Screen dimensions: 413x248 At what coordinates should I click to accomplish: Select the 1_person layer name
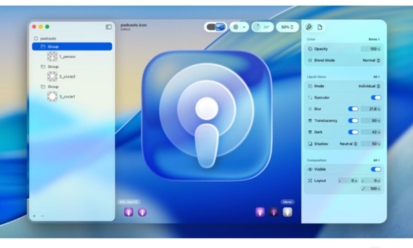click(67, 57)
